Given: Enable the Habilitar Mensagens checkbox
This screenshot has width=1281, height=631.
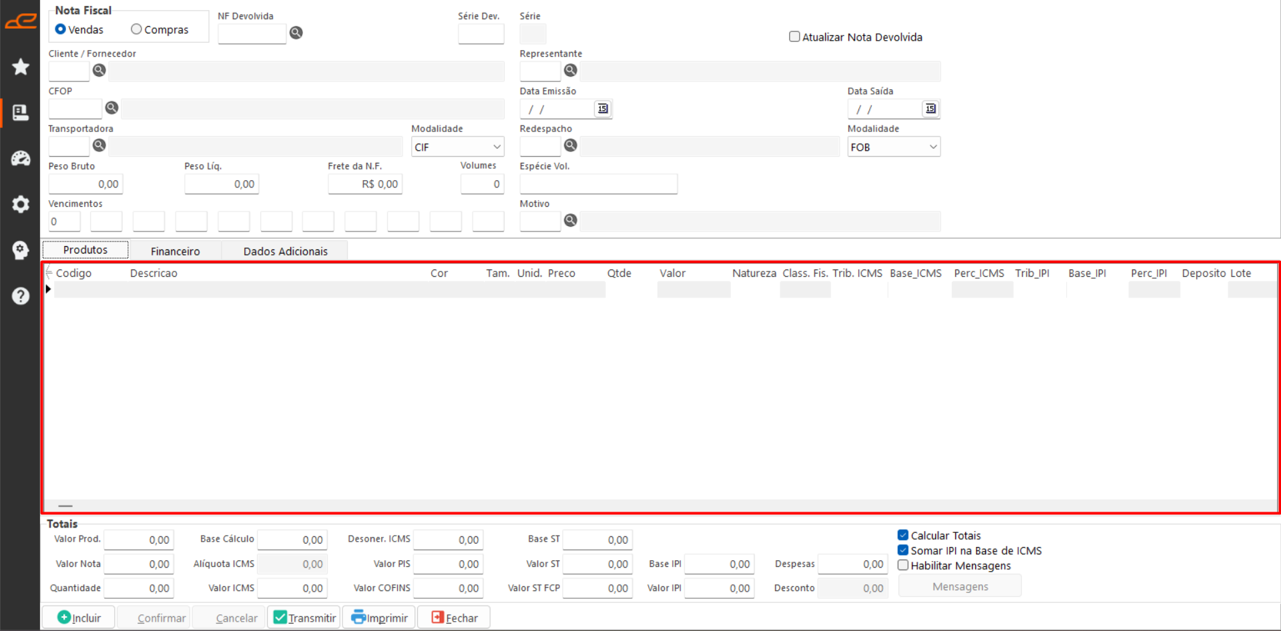Looking at the screenshot, I should point(903,566).
